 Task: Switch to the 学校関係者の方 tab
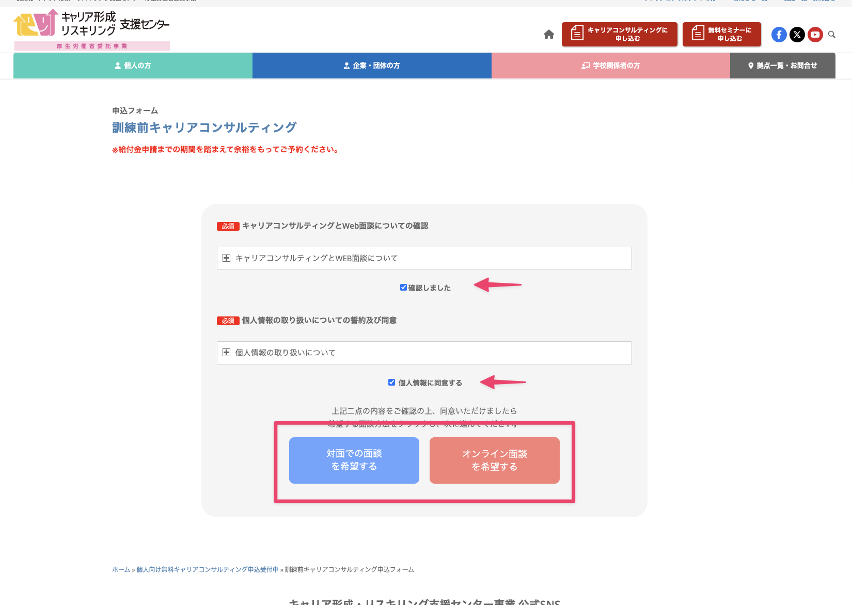(611, 65)
